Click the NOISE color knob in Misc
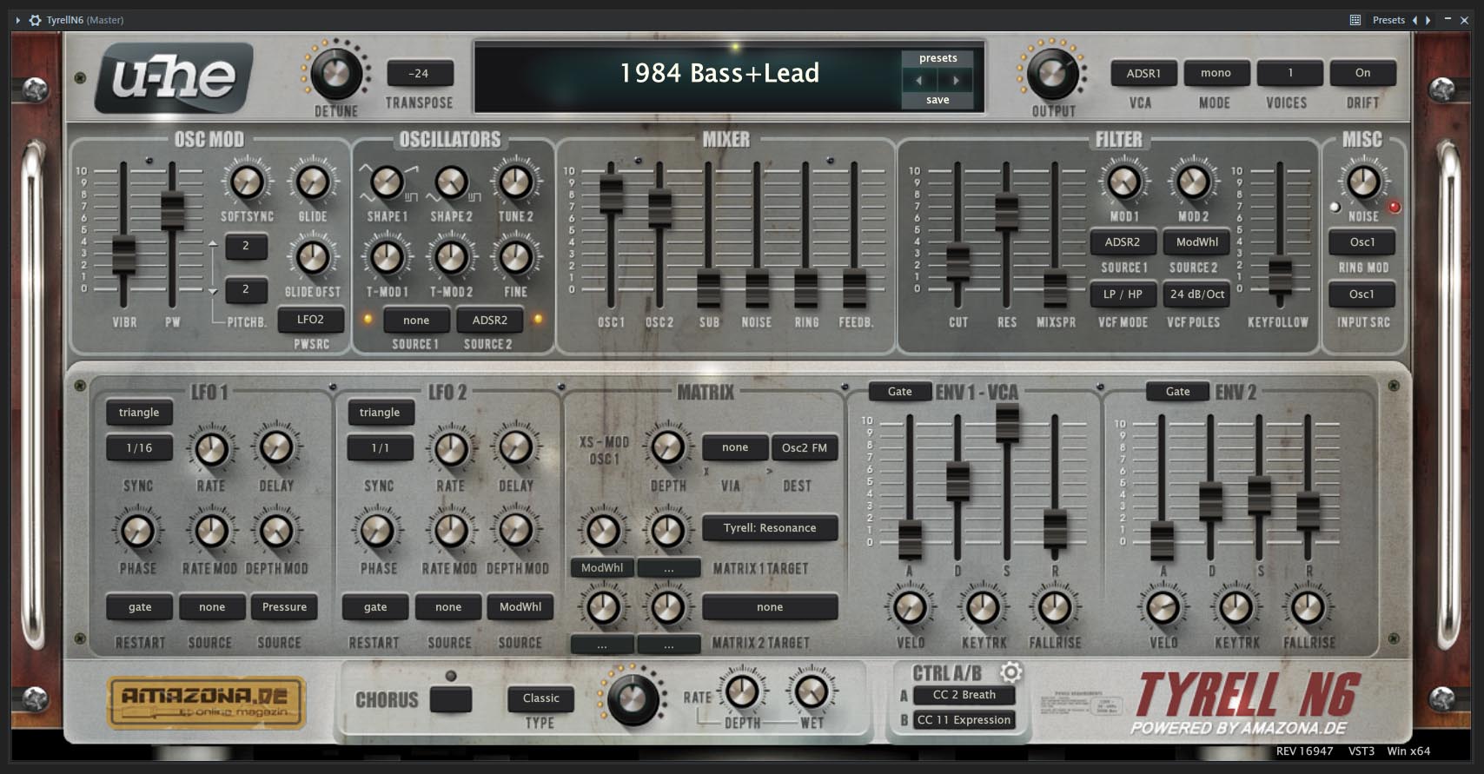The width and height of the screenshot is (1484, 774). 1363,182
